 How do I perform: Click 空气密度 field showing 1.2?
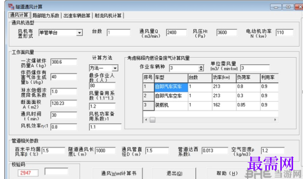tap(273, 151)
